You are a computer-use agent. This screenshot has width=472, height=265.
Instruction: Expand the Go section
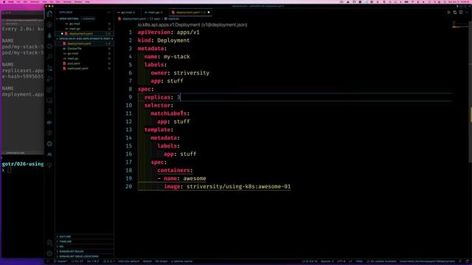click(x=85, y=247)
